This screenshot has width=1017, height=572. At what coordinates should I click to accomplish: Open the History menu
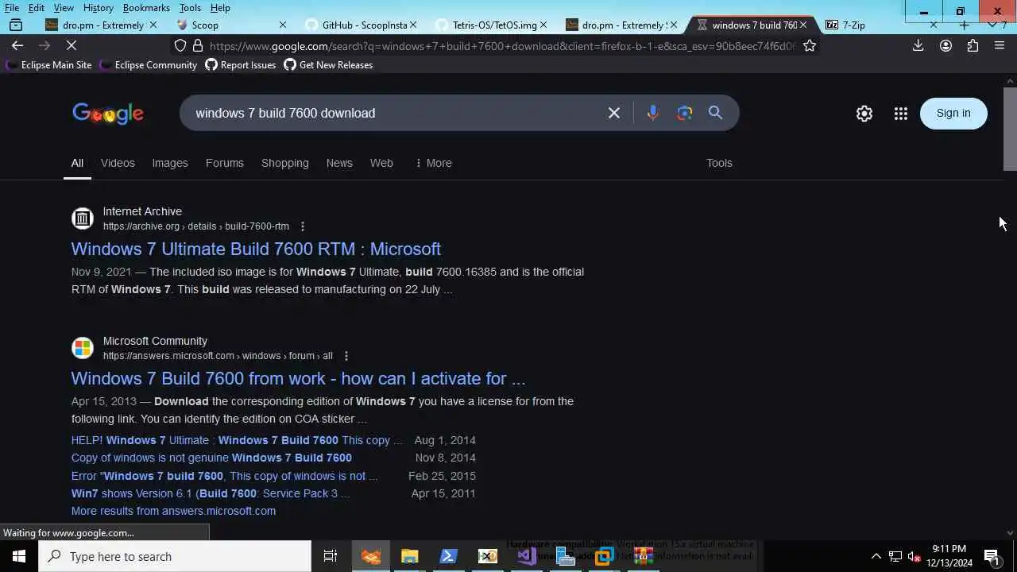pyautogui.click(x=99, y=8)
